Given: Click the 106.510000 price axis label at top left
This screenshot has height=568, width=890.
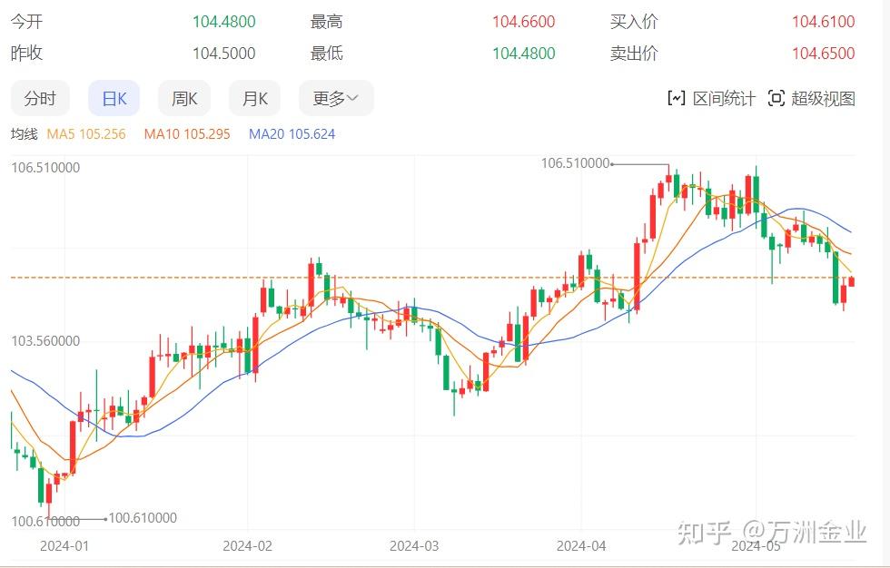Looking at the screenshot, I should pos(45,168).
